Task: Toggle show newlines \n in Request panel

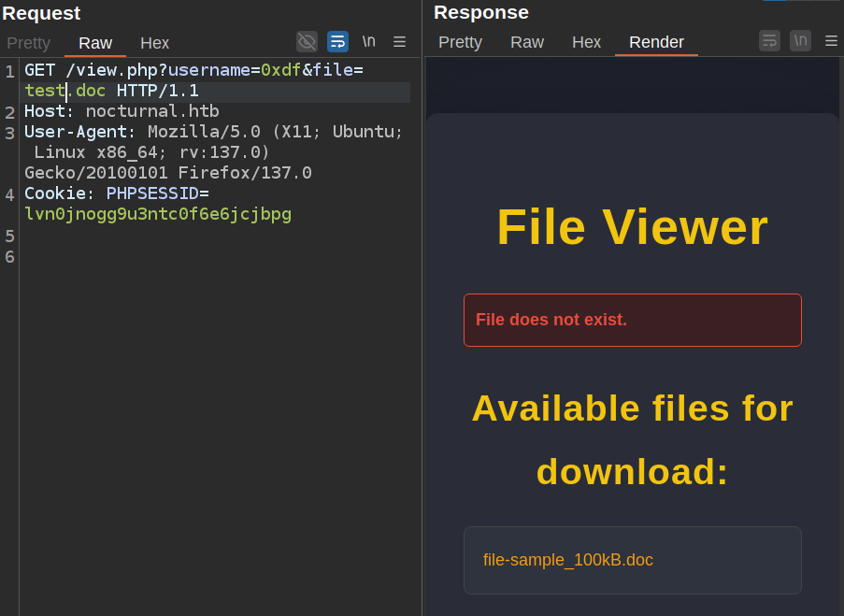Action: (x=369, y=41)
